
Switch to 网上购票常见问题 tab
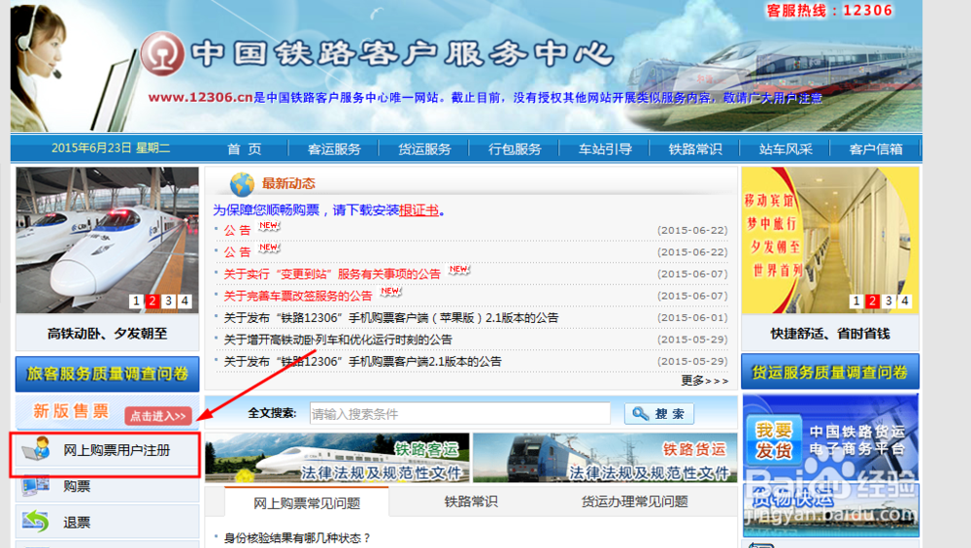[307, 502]
